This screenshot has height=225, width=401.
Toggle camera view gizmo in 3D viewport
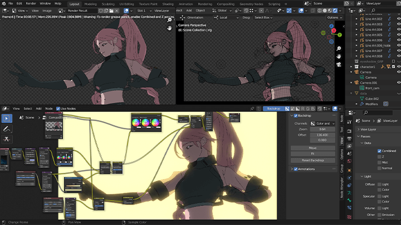pos(339,64)
